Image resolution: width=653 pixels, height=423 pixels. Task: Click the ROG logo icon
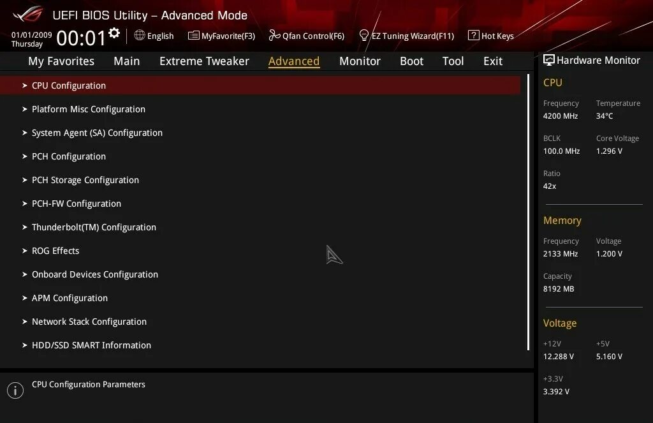tap(28, 15)
